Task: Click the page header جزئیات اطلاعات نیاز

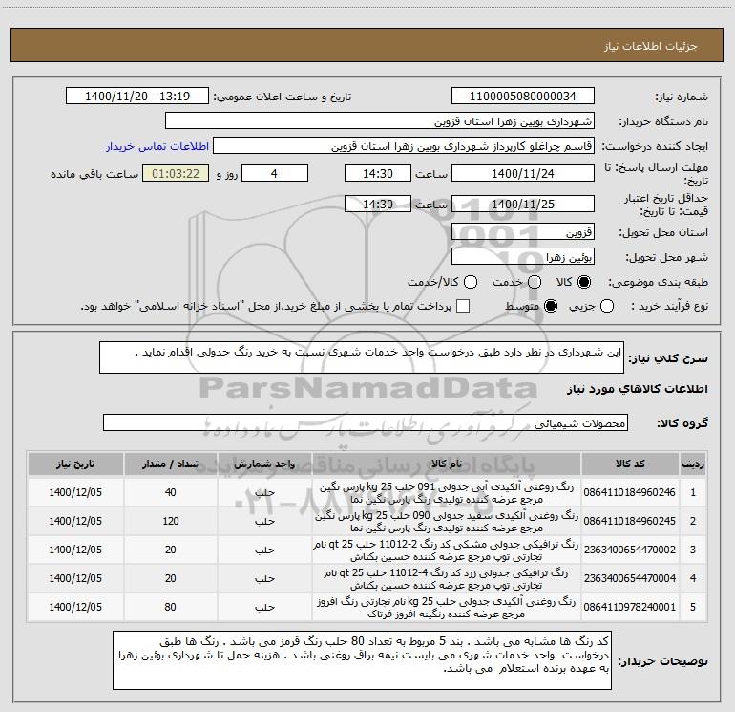Action: (651, 46)
